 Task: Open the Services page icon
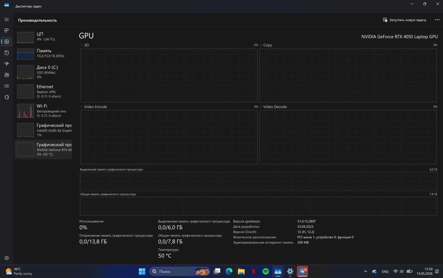tap(7, 97)
